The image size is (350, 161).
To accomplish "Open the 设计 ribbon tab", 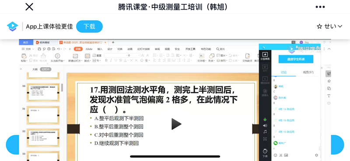I will [110, 49].
